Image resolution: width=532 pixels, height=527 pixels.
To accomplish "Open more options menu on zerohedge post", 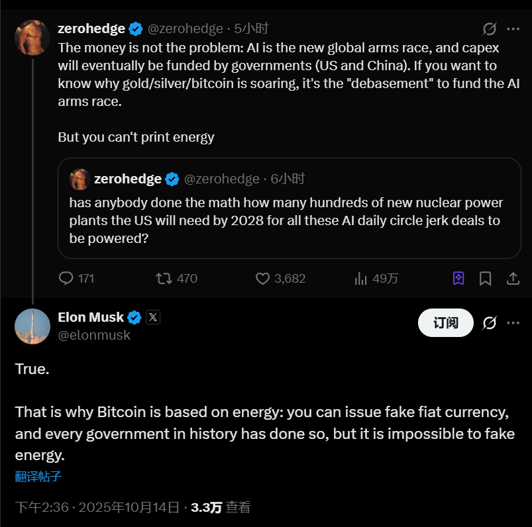I will [x=513, y=28].
